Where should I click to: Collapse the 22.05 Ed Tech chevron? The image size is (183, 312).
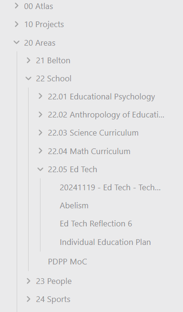(x=41, y=169)
